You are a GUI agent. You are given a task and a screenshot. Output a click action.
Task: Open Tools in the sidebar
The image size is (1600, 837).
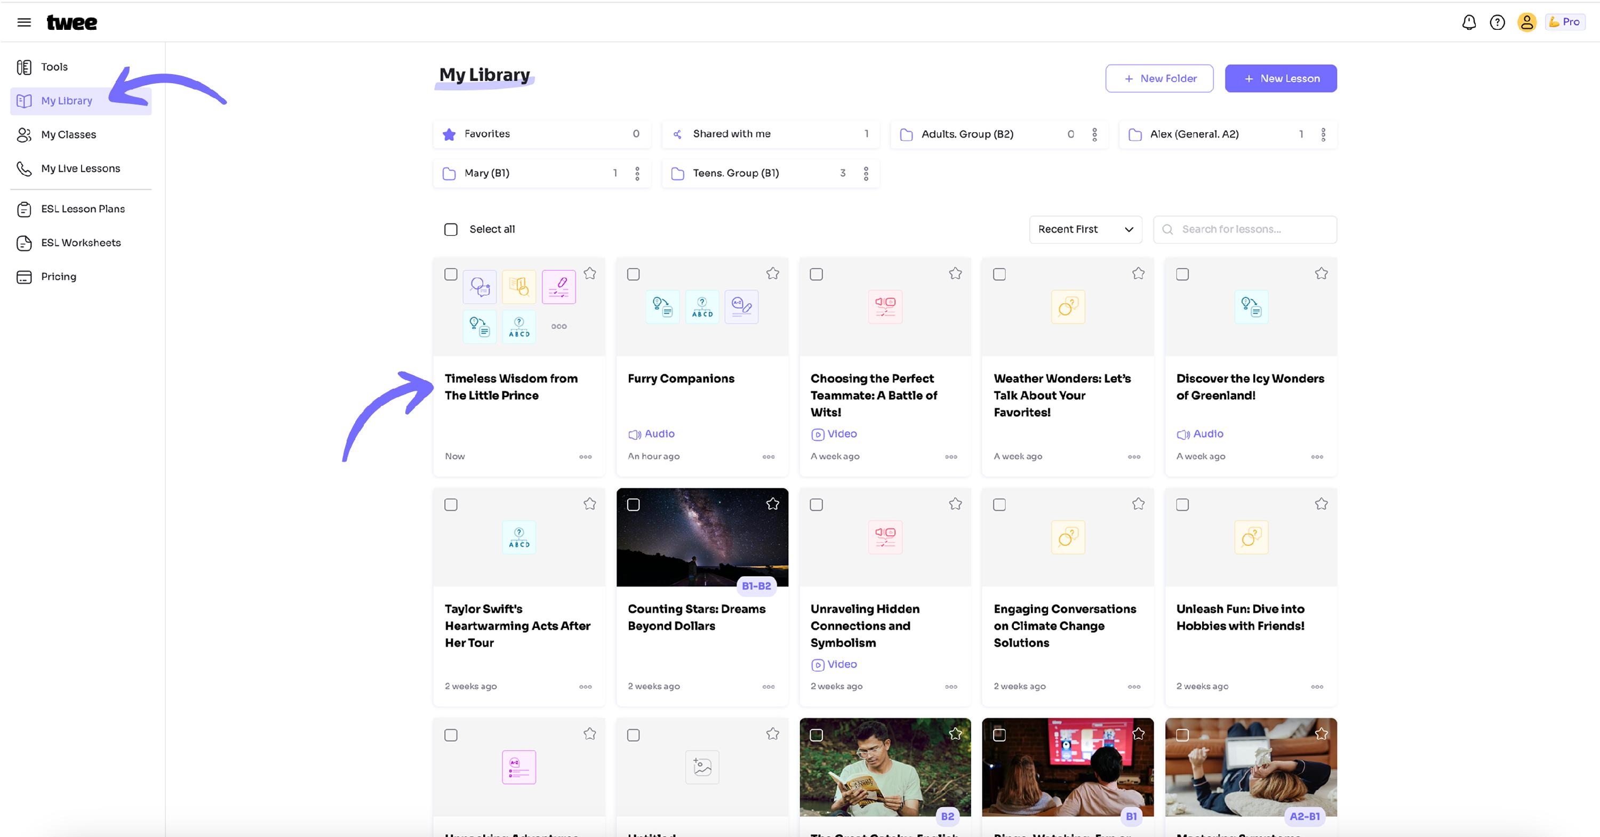81,67
